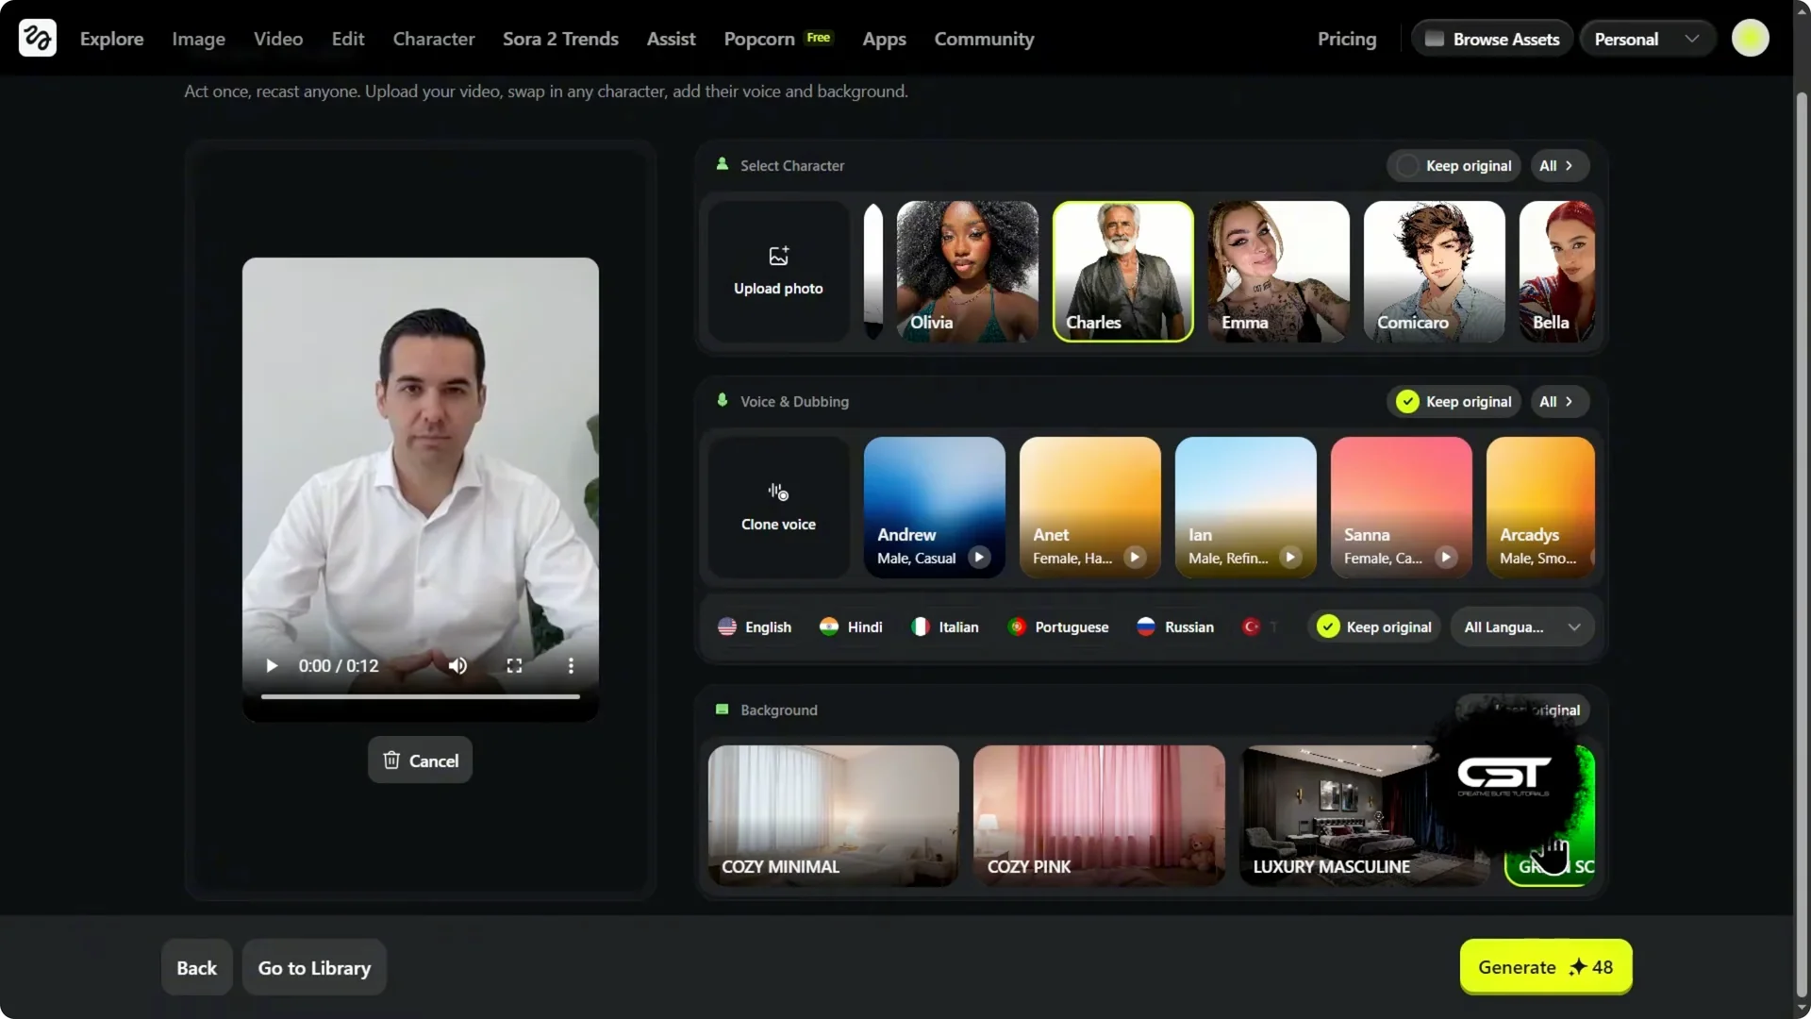
Task: Mute the video player volume
Action: click(x=457, y=665)
